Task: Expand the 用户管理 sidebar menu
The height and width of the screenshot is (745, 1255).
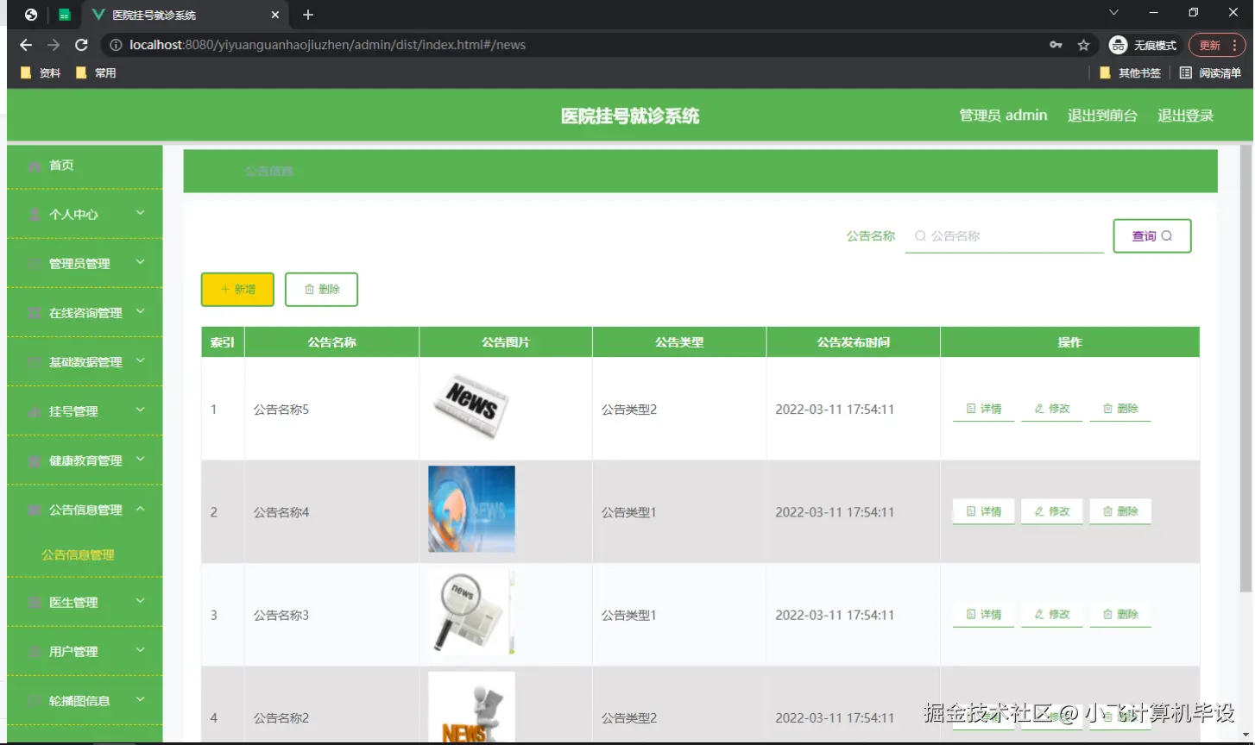Action: coord(85,651)
